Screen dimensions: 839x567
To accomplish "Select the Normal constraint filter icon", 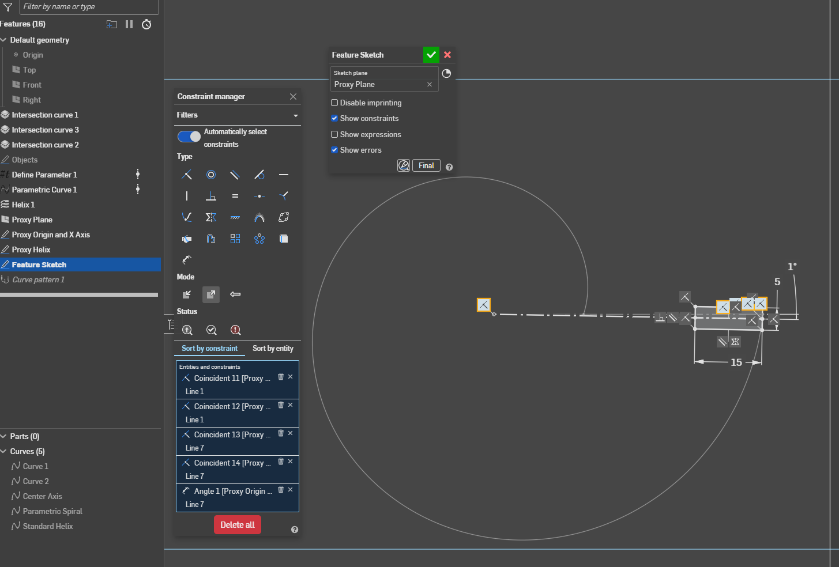I will [284, 196].
